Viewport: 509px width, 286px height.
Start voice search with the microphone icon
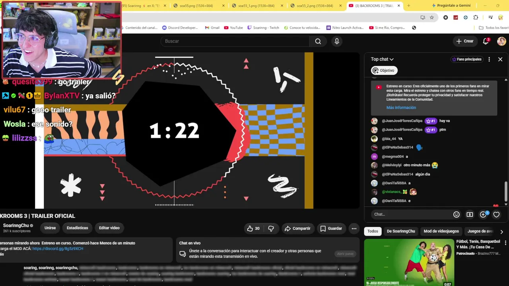click(337, 41)
